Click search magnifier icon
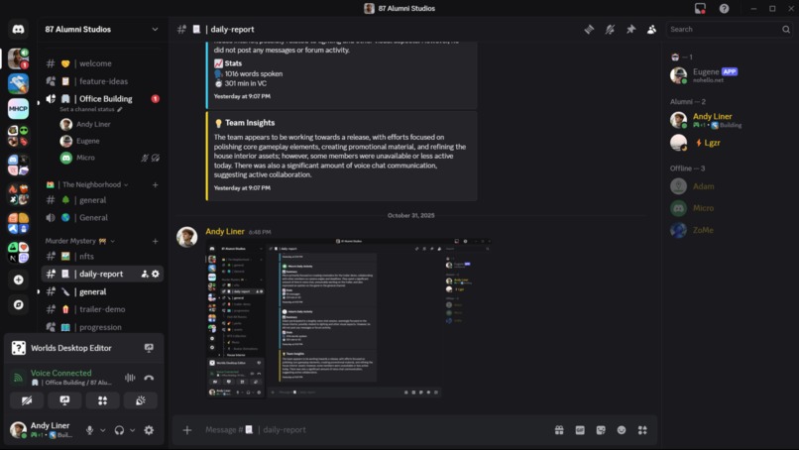 pos(786,30)
